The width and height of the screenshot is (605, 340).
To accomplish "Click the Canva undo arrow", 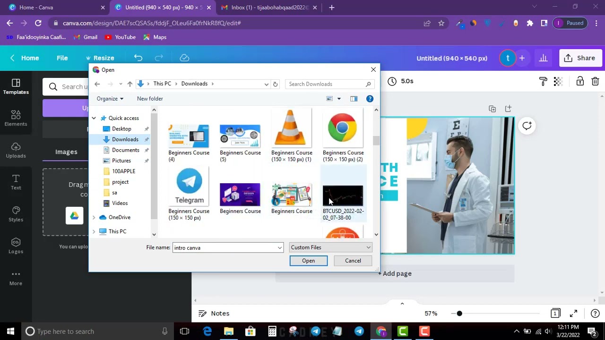I will 138,58.
